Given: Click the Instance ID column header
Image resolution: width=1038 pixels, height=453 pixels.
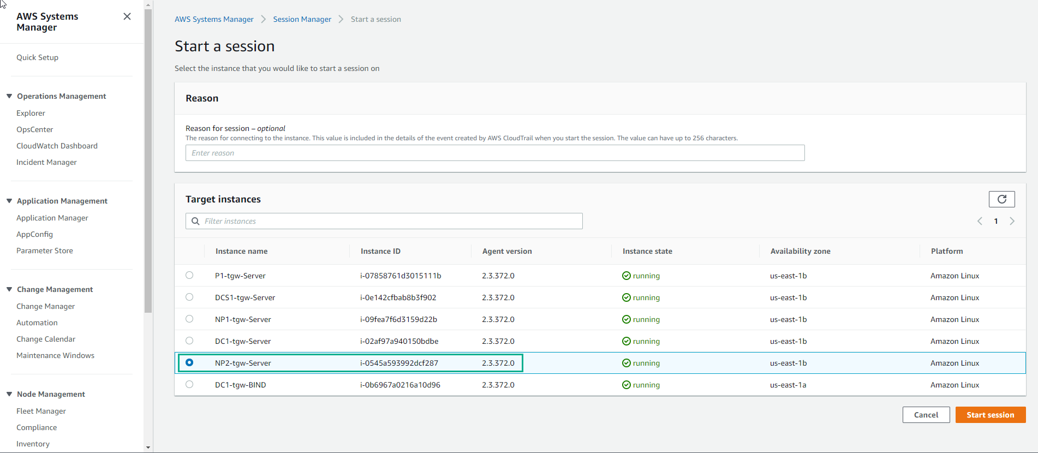Looking at the screenshot, I should point(380,251).
